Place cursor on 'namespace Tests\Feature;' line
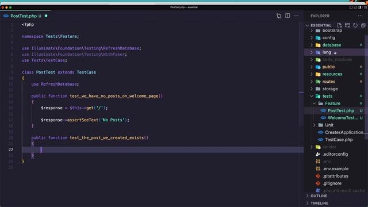The image size is (368, 207). pyautogui.click(x=50, y=36)
